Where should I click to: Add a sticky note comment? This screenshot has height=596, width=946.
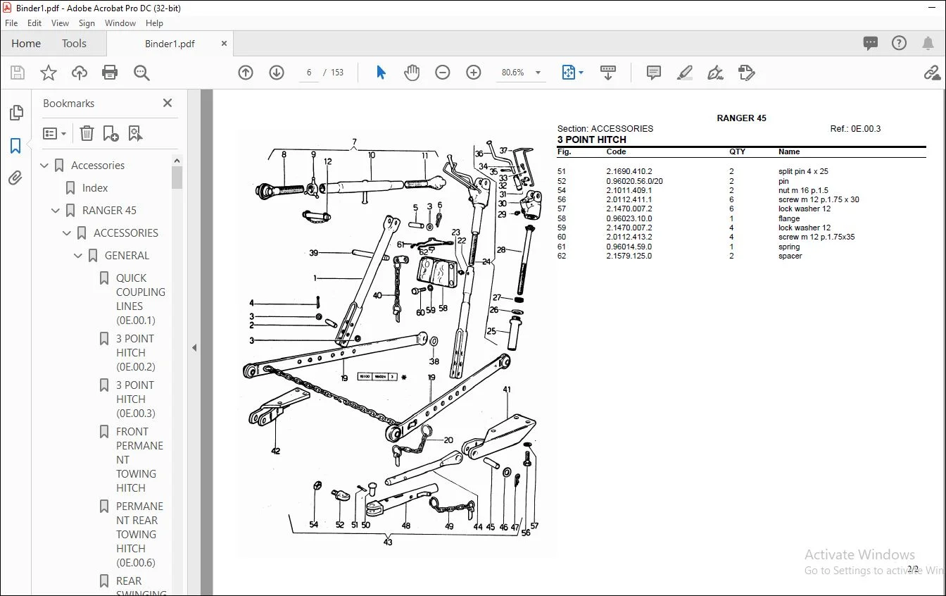click(x=654, y=73)
